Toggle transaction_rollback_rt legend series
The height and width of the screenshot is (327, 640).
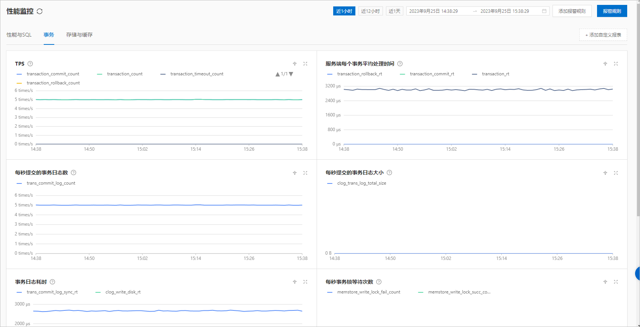[x=355, y=74]
